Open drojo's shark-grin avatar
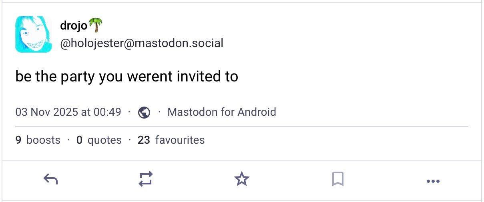This screenshot has height=202, width=484. pos(34,34)
